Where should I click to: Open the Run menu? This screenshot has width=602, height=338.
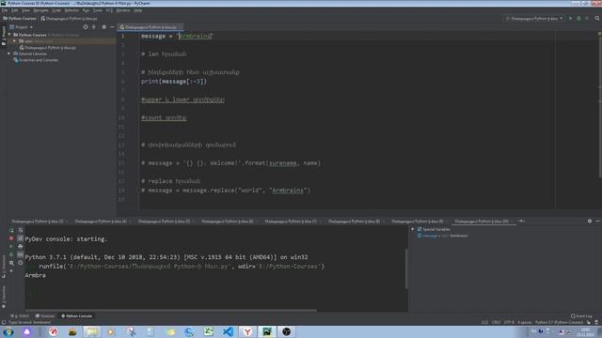click(86, 10)
